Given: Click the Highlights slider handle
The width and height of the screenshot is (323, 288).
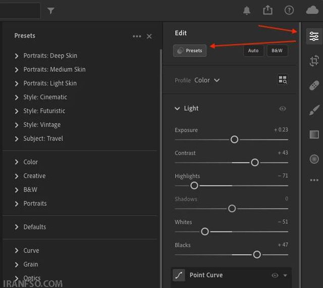Looking at the screenshot, I should 194,185.
